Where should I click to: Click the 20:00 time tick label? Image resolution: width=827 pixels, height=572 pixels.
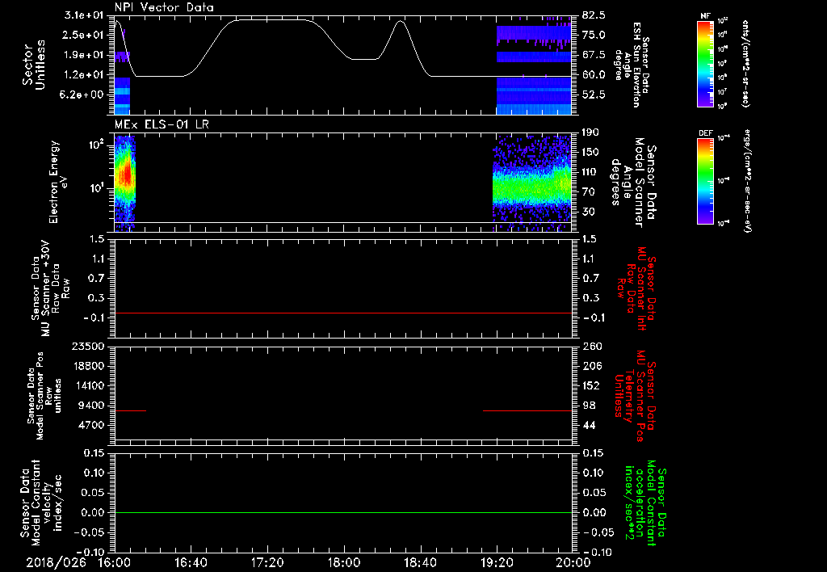[x=573, y=562]
